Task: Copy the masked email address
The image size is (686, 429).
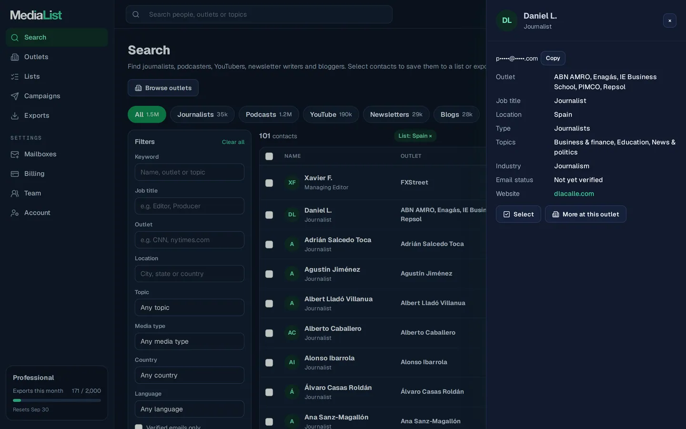Action: 553,58
